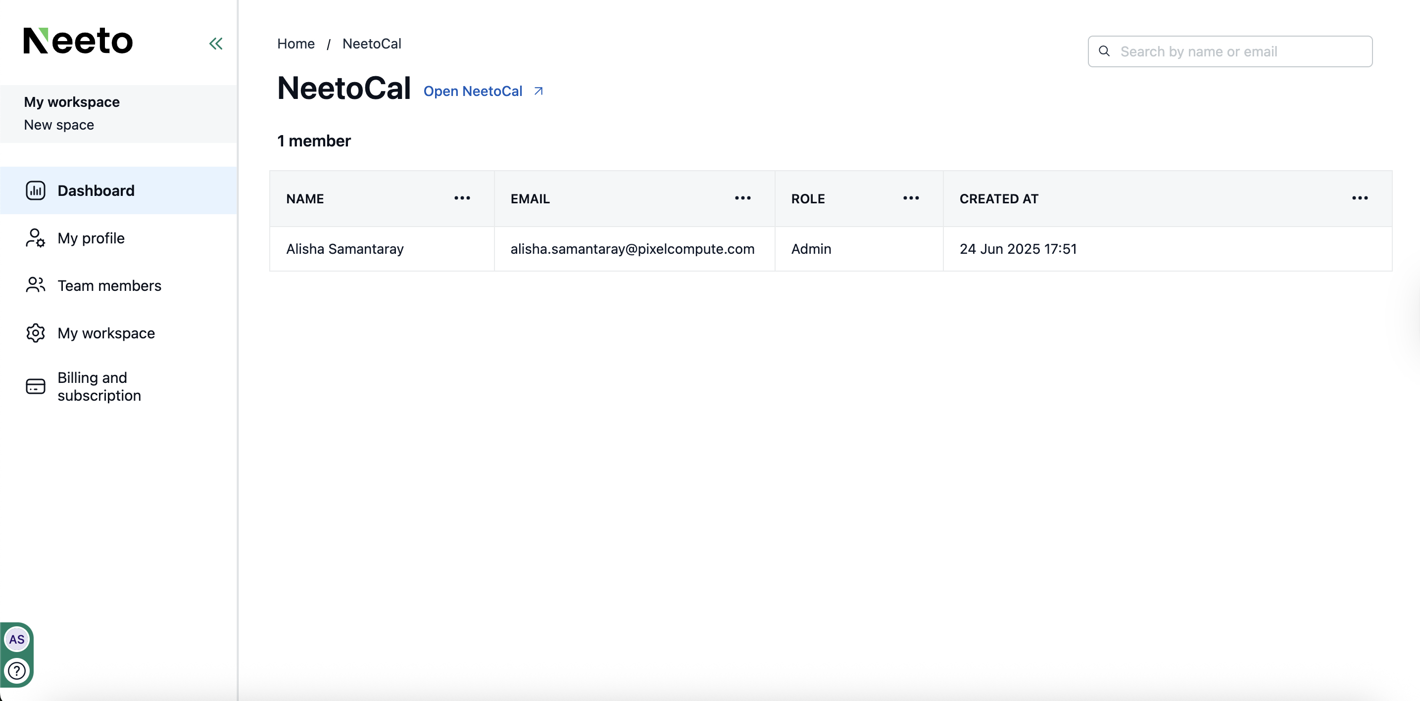The image size is (1420, 701).
Task: Open My workspace settings
Action: (x=118, y=333)
